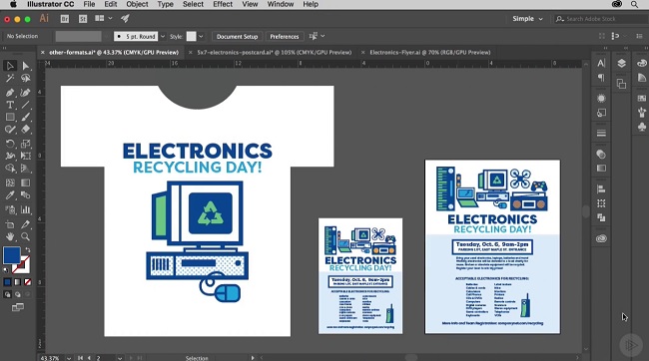
Task: Select the Gradient tool
Action: pyautogui.click(x=26, y=182)
